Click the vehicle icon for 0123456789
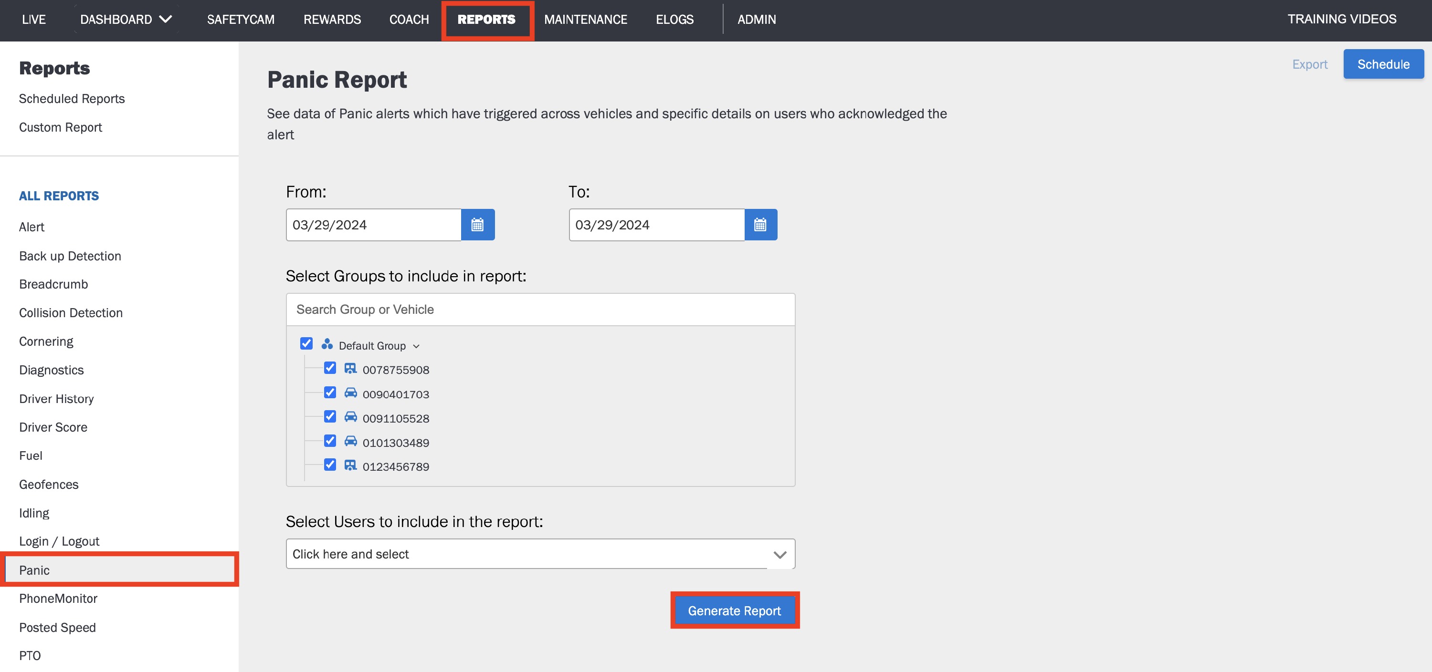The height and width of the screenshot is (672, 1432). coord(350,465)
